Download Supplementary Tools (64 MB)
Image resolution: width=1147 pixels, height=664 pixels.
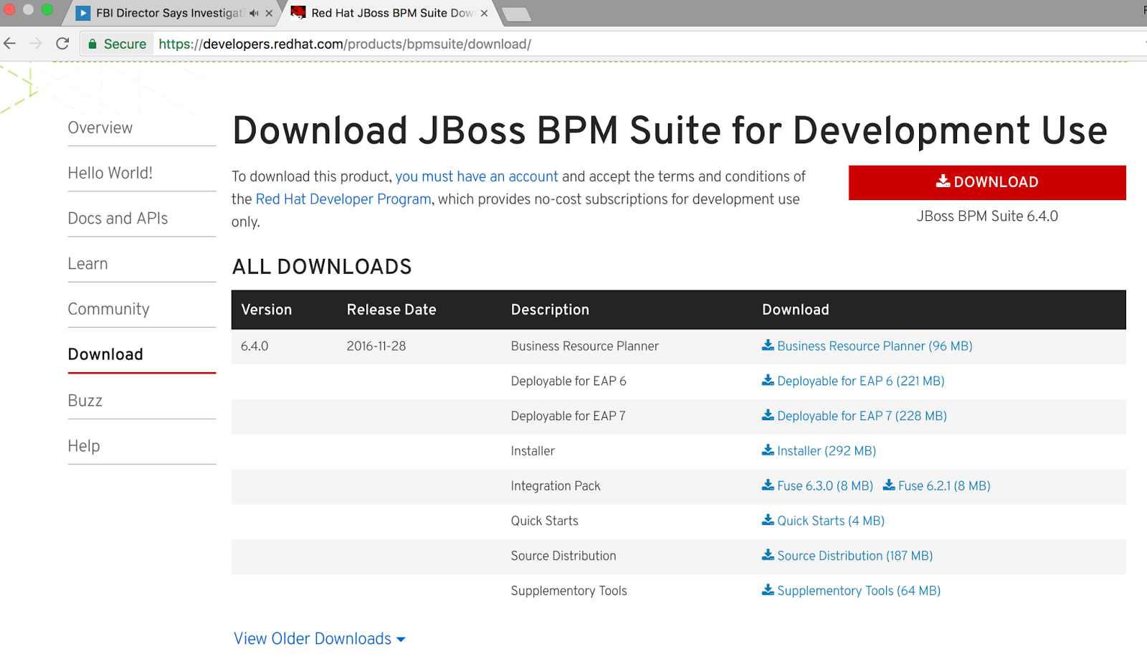pyautogui.click(x=859, y=591)
